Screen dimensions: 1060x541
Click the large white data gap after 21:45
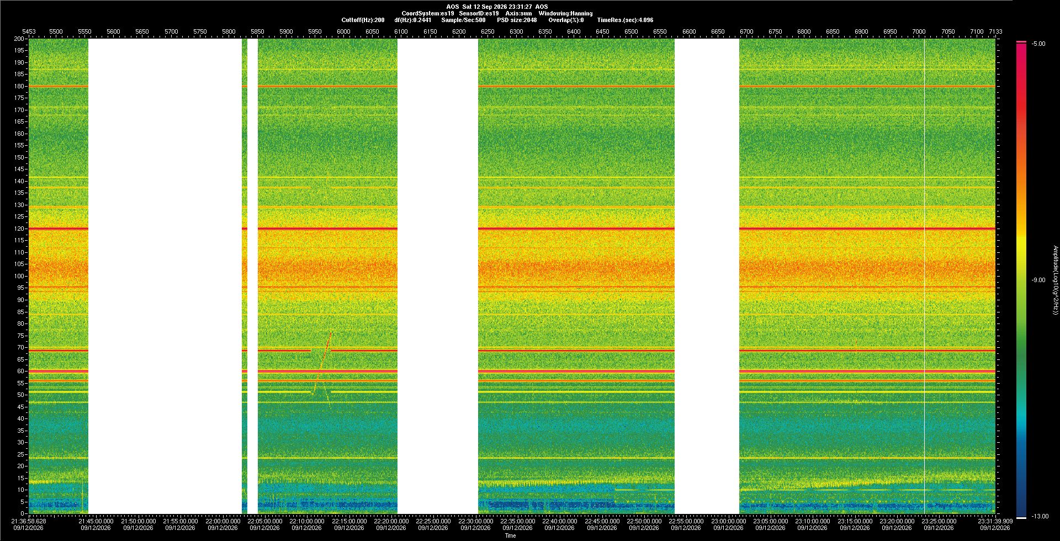pos(165,276)
